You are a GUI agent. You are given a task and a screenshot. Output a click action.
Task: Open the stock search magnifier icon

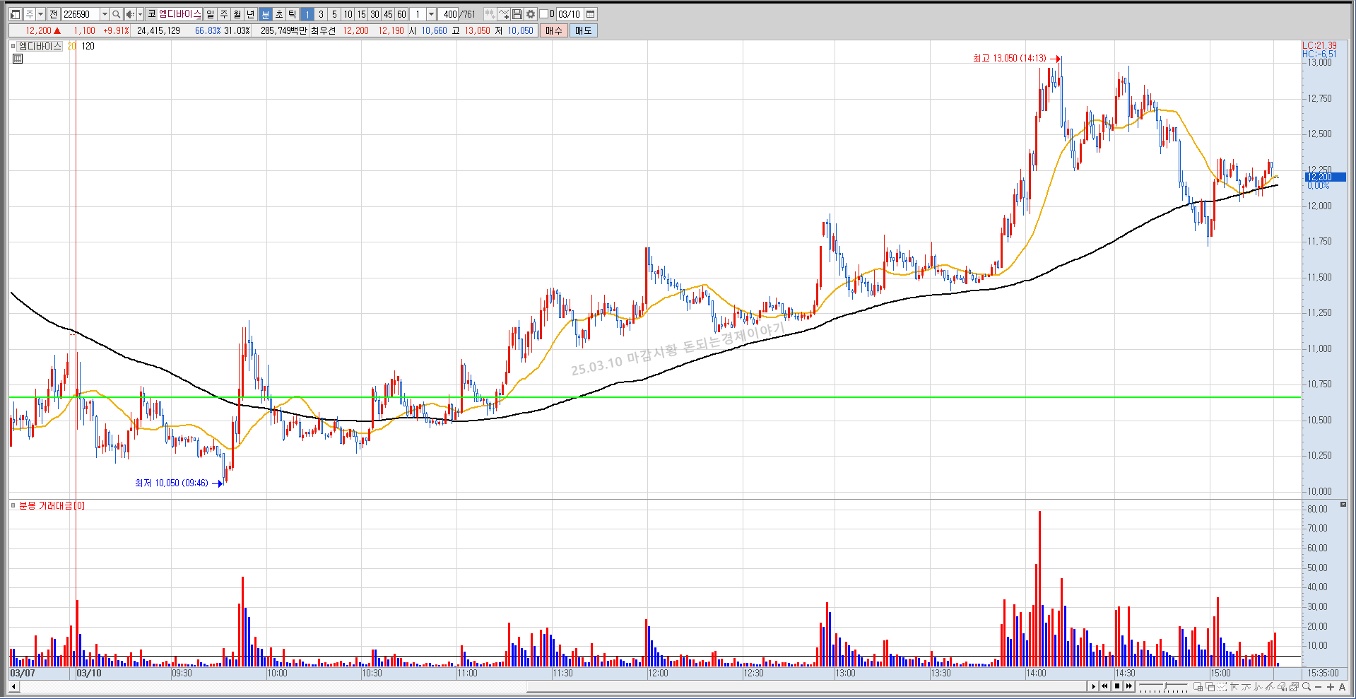tap(117, 14)
